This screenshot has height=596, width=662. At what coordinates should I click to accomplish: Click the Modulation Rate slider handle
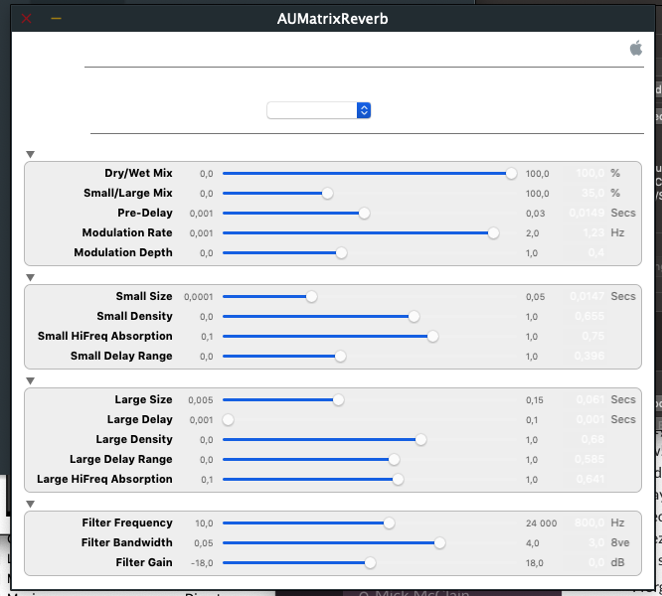(x=493, y=232)
